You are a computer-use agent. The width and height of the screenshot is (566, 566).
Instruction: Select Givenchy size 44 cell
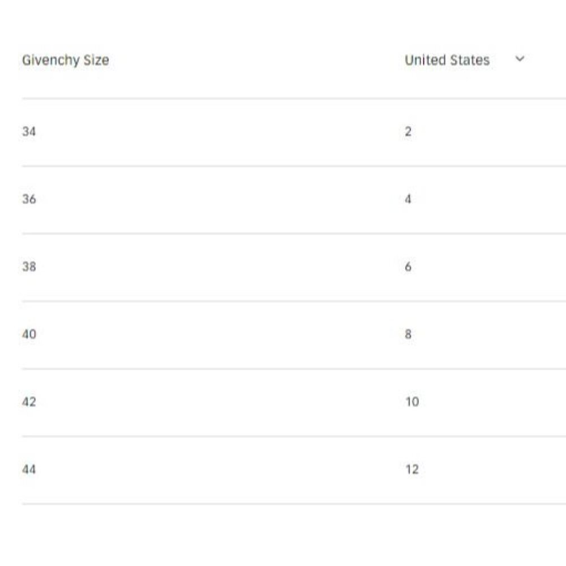(x=29, y=469)
